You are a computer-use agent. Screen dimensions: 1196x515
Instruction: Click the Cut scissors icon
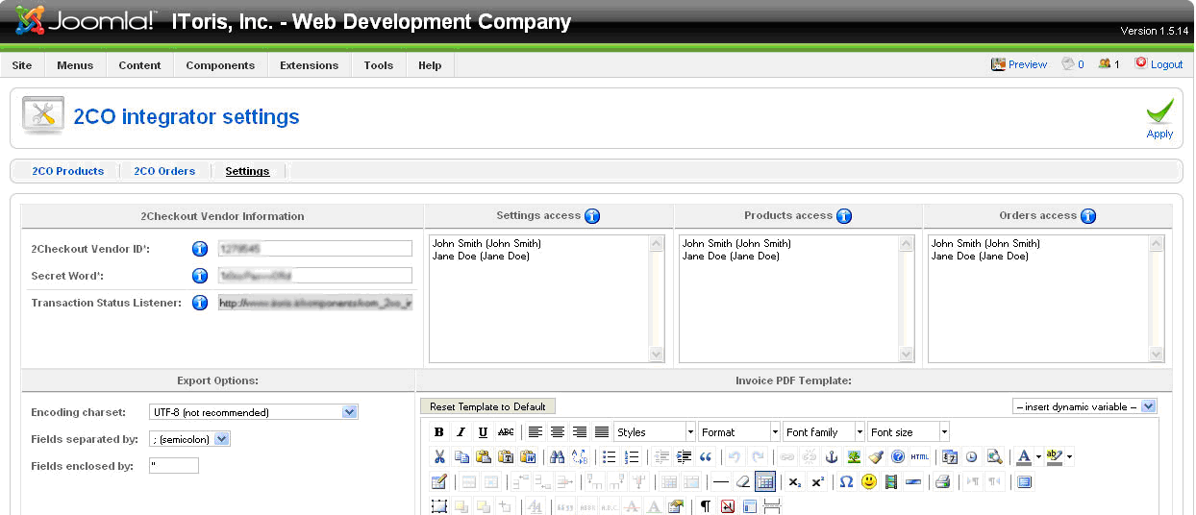(439, 457)
